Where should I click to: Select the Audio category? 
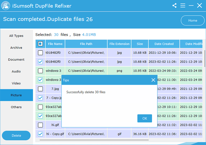(x=16, y=71)
